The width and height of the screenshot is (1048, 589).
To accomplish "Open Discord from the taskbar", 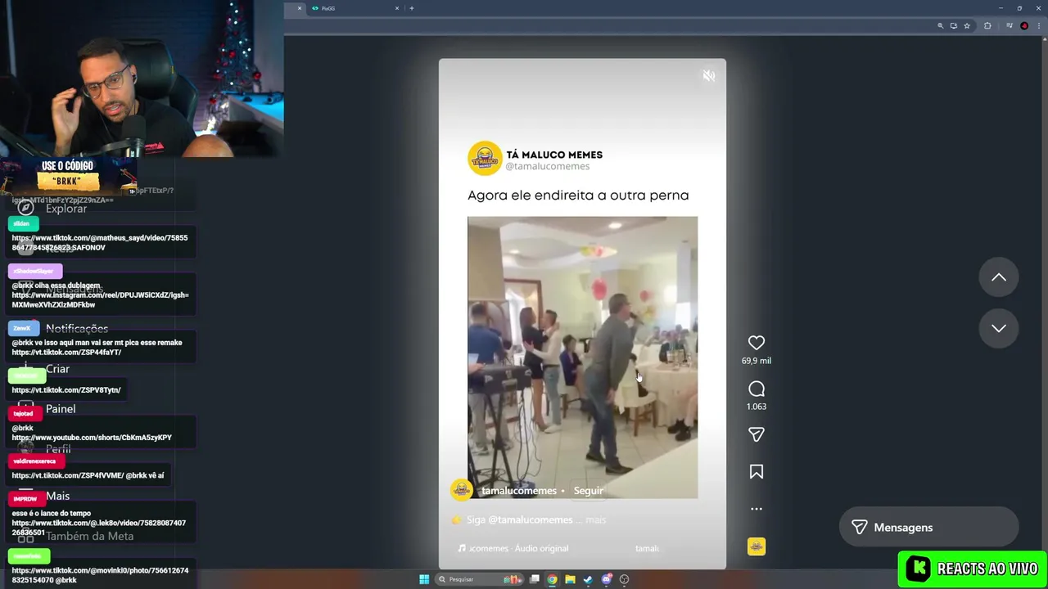I will coord(607,579).
